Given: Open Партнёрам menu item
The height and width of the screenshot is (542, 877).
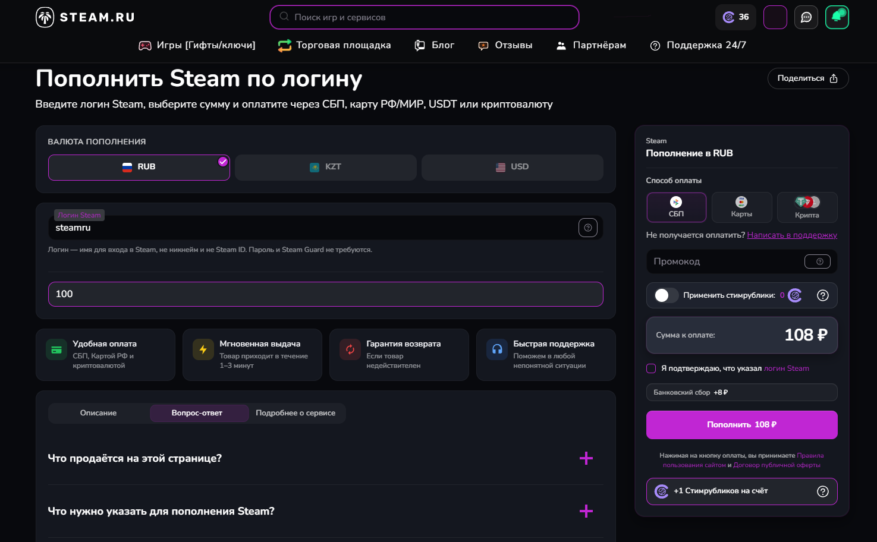Looking at the screenshot, I should 591,45.
